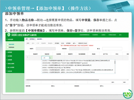Expand the 库存管理 sidebar section
The width and height of the screenshot is (134, 100).
(x=15, y=56)
